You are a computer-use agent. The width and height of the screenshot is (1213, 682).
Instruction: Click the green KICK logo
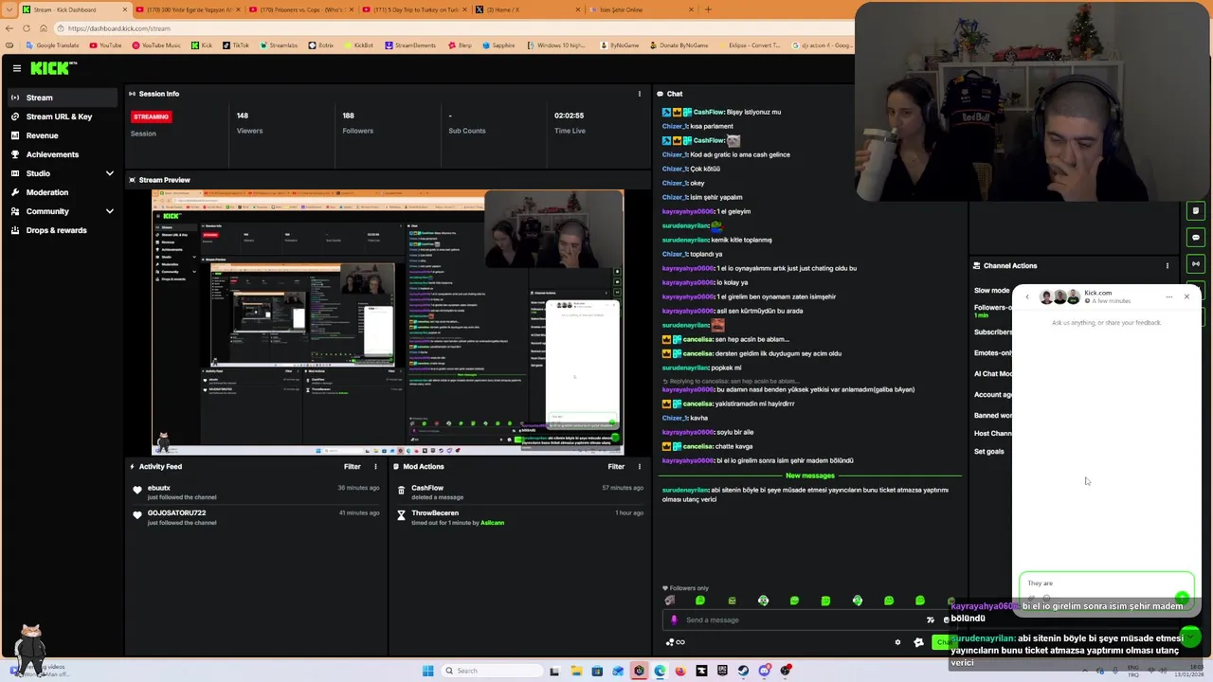51,68
